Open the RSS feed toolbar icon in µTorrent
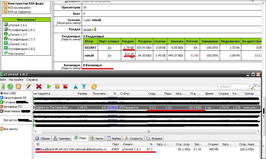The height and width of the screenshot is (159, 266). click(x=18, y=86)
